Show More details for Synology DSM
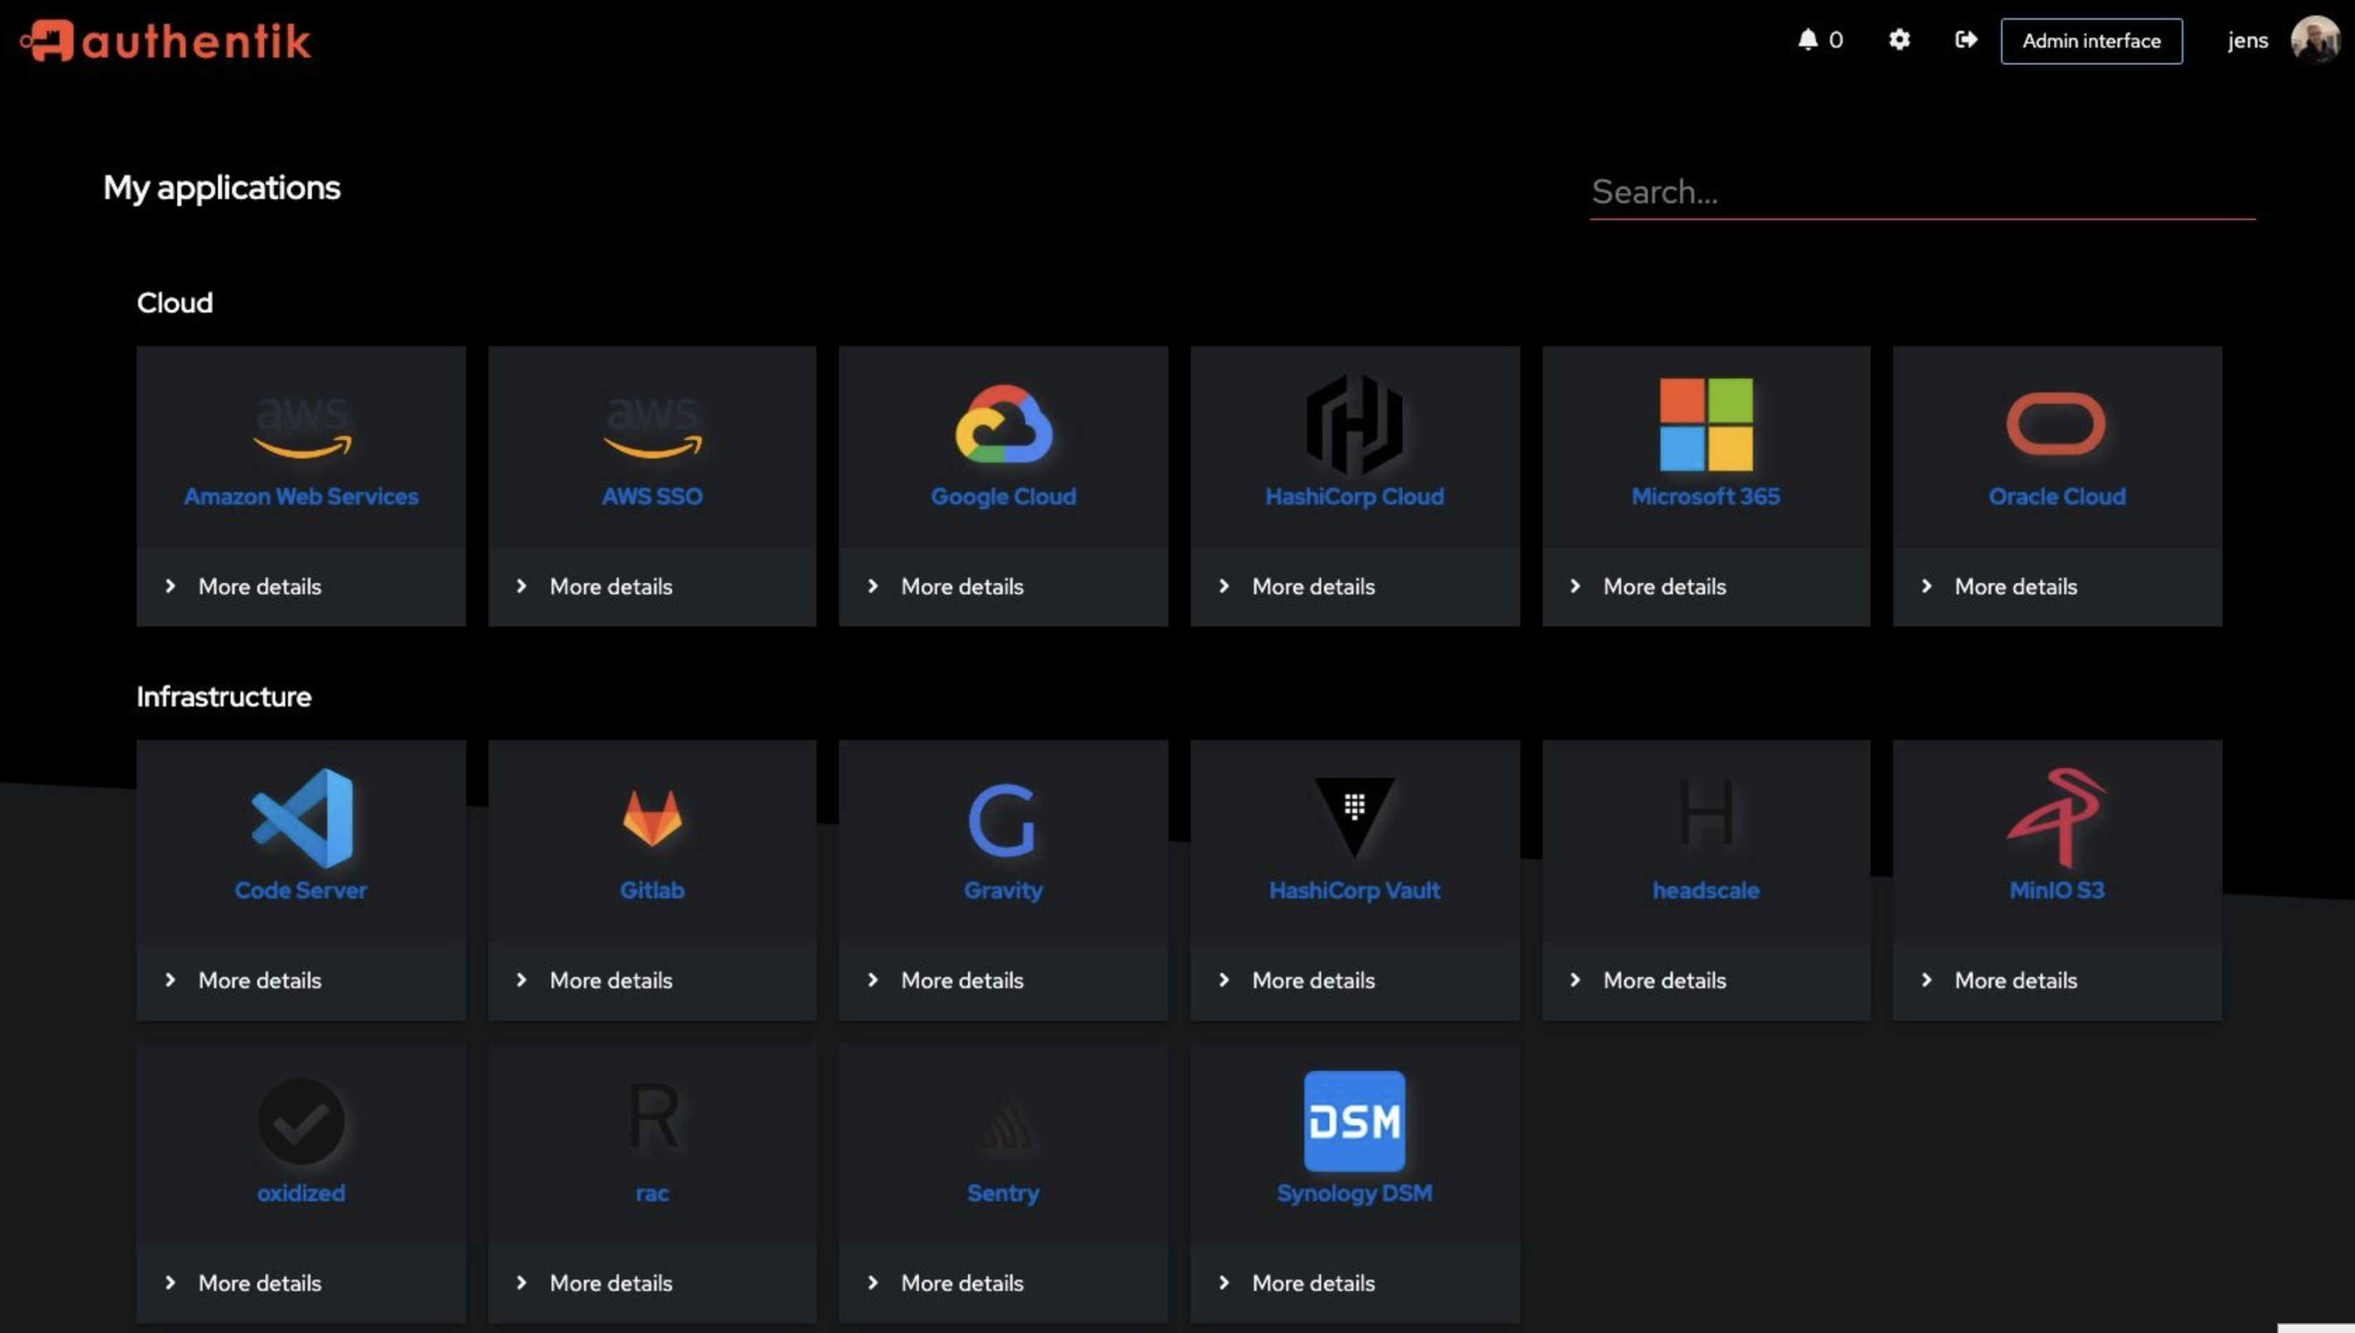This screenshot has height=1333, width=2355. coord(1354,1283)
